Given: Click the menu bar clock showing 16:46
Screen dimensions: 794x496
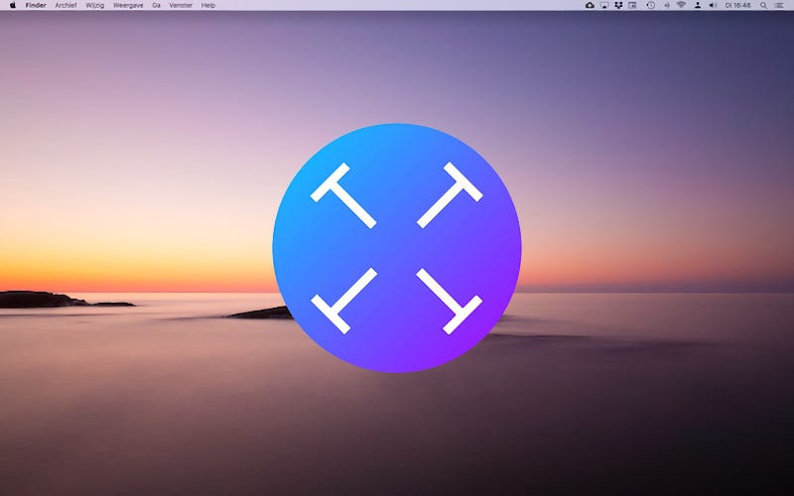Looking at the screenshot, I should [x=737, y=5].
